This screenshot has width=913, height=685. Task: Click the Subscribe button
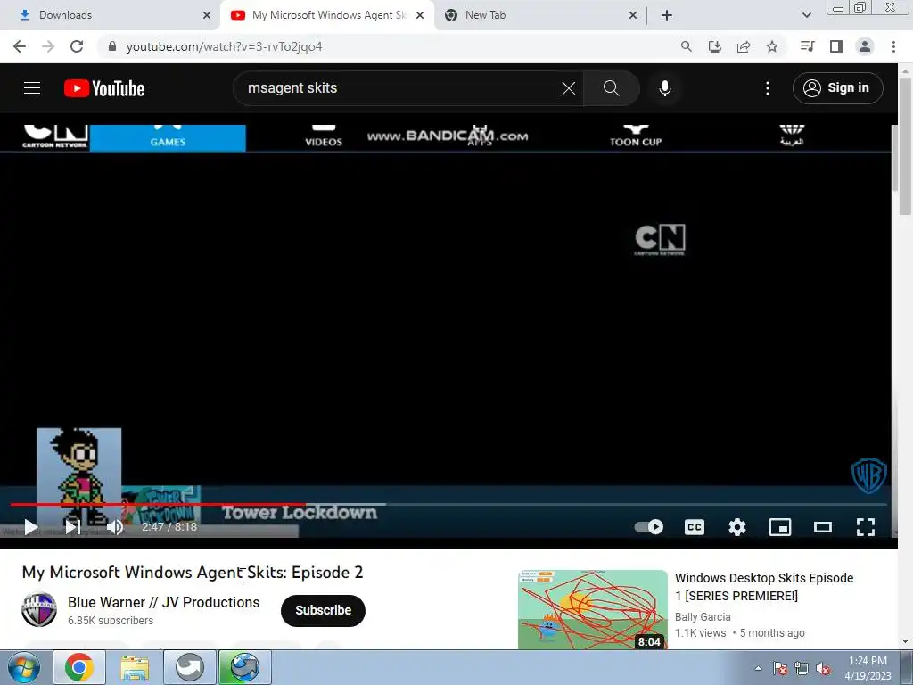tap(323, 610)
